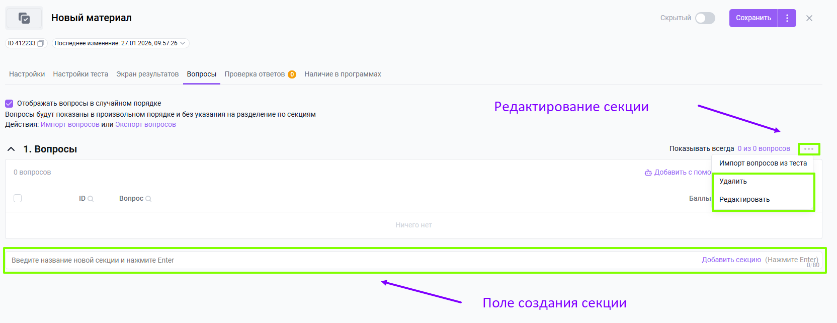Click the search icon next to Вопрос column
The width and height of the screenshot is (837, 323).
click(148, 199)
